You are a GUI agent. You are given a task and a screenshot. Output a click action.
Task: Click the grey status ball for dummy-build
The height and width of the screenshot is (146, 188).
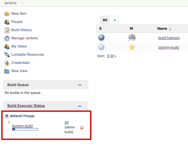(x=101, y=47)
